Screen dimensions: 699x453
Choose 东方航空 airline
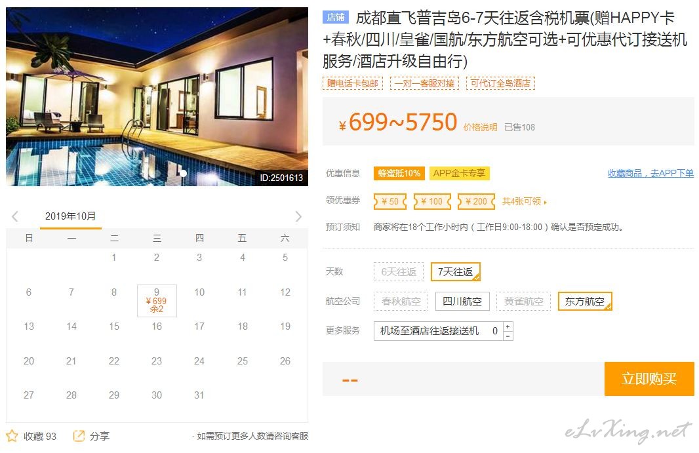pyautogui.click(x=585, y=302)
